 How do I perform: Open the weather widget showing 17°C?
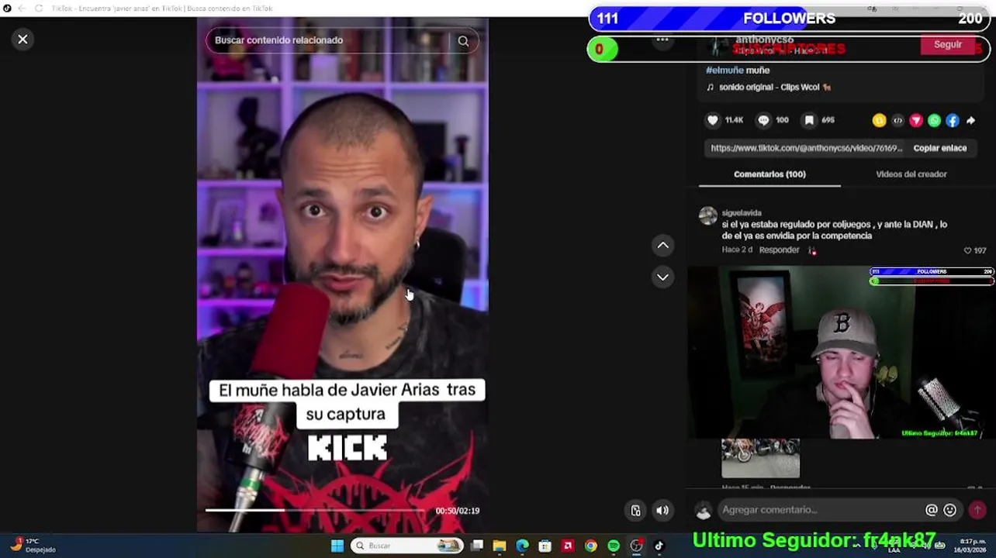(x=33, y=545)
